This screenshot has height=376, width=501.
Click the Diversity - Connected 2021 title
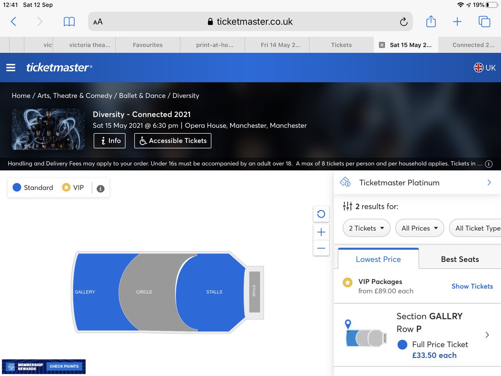click(x=142, y=114)
